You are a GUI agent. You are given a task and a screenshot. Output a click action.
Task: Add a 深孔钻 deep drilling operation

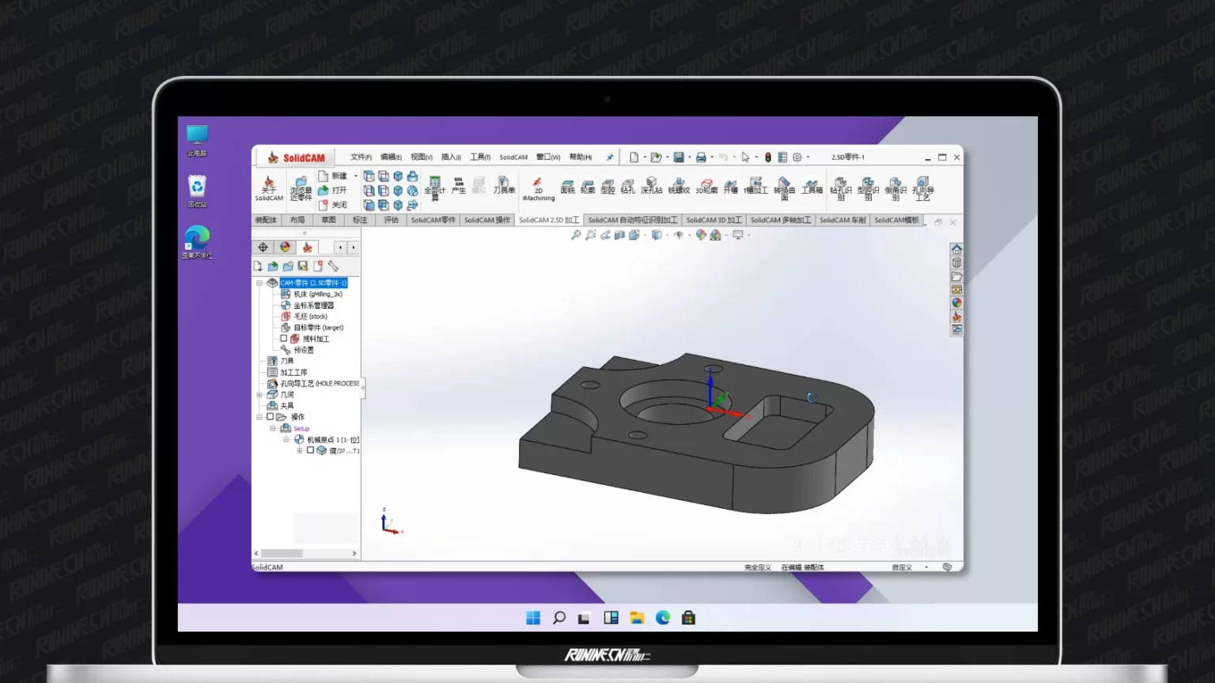coord(651,186)
